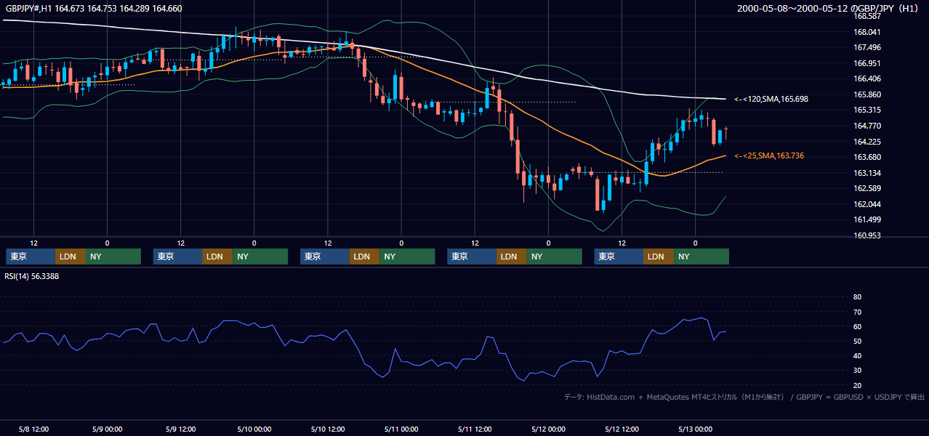Click price axis value 167.496
The height and width of the screenshot is (436, 929).
(866, 47)
